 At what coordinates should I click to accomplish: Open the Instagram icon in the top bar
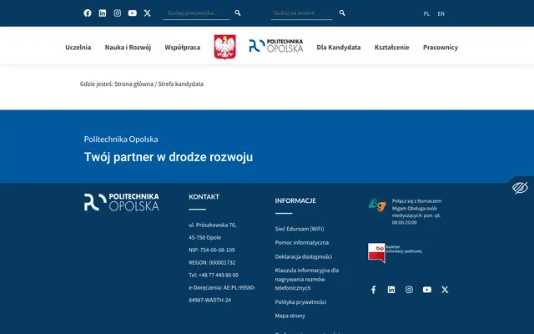click(117, 13)
